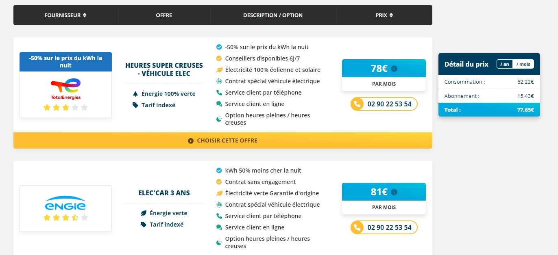Click the info icon next to the 78€ price
The image size is (558, 255).
click(x=394, y=68)
